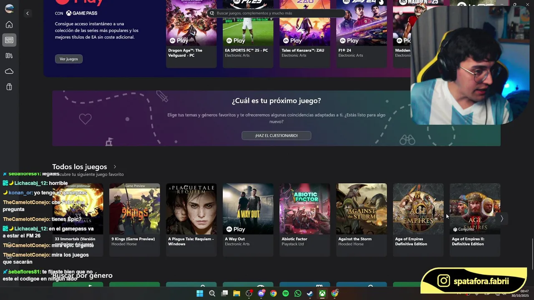The image size is (534, 300).
Task: Search games in the search field
Action: coord(277,13)
